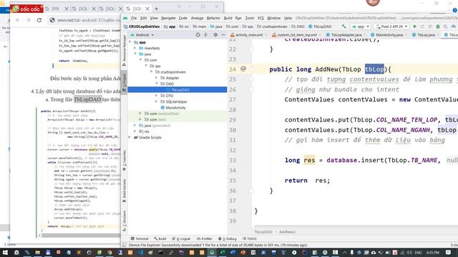
Task: Open the app run configuration dropdown
Action: [x=361, y=26]
